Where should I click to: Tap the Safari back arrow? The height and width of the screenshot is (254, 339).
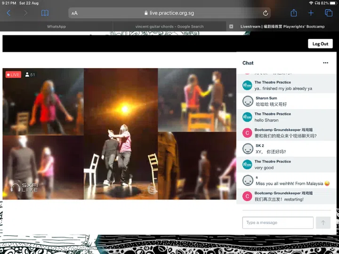point(8,13)
